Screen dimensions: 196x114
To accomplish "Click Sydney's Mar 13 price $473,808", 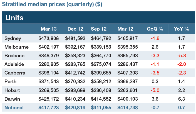I will pyautogui.click(x=48, y=38).
